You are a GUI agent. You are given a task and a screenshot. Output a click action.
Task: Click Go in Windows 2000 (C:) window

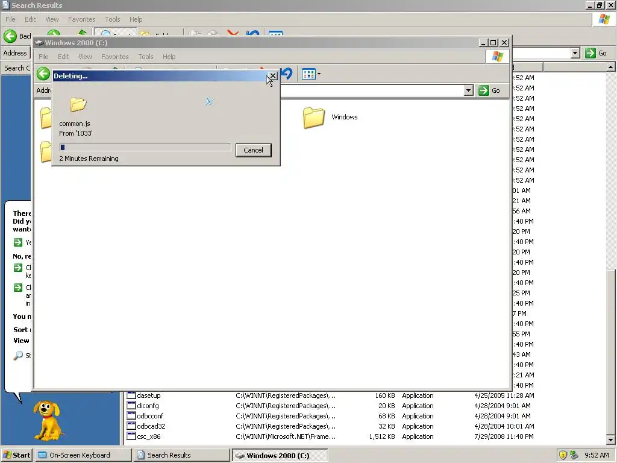click(489, 90)
